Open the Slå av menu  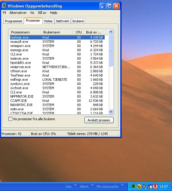coord(42,13)
